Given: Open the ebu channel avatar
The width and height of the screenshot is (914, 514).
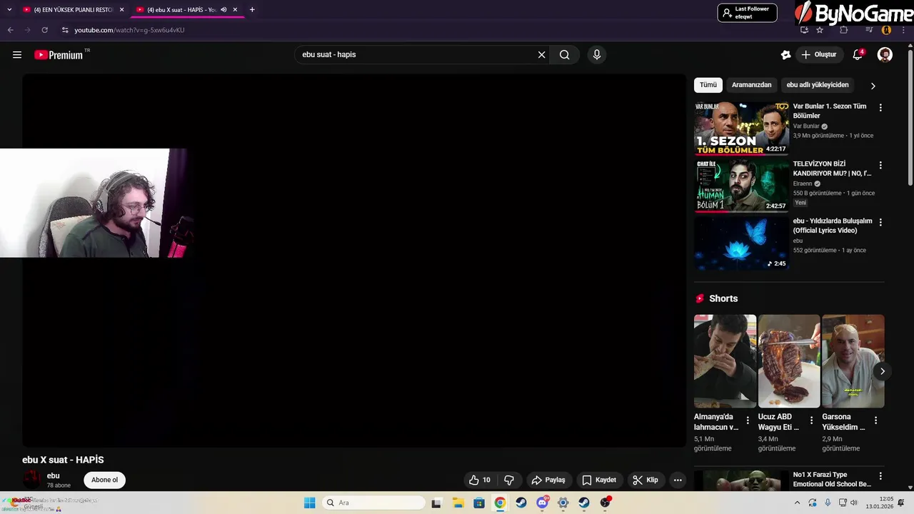Looking at the screenshot, I should coord(32,480).
